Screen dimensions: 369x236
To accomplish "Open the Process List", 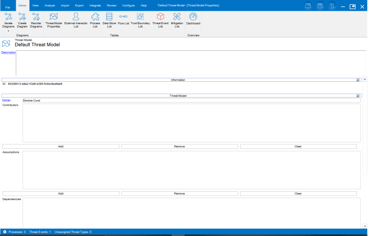I will tap(95, 20).
